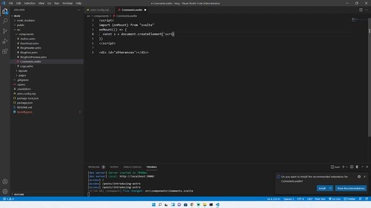Open the Install button dropdown arrow
Screen dimensions: 371x208
pyautogui.click(x=330, y=188)
